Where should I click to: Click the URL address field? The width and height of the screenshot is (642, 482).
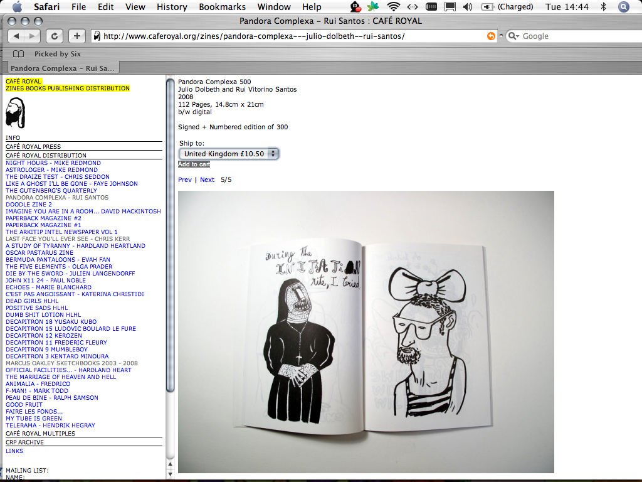293,36
